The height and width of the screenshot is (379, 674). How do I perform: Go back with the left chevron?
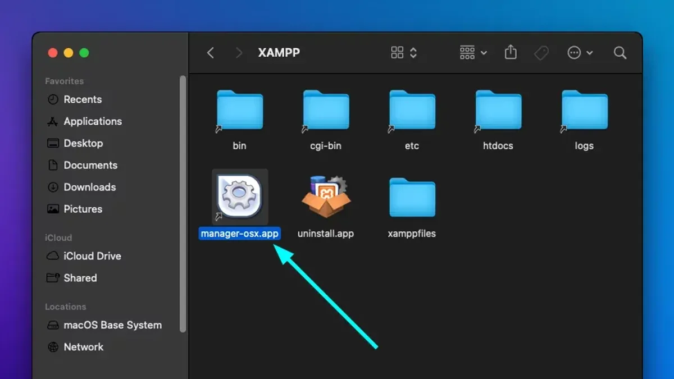click(x=211, y=53)
